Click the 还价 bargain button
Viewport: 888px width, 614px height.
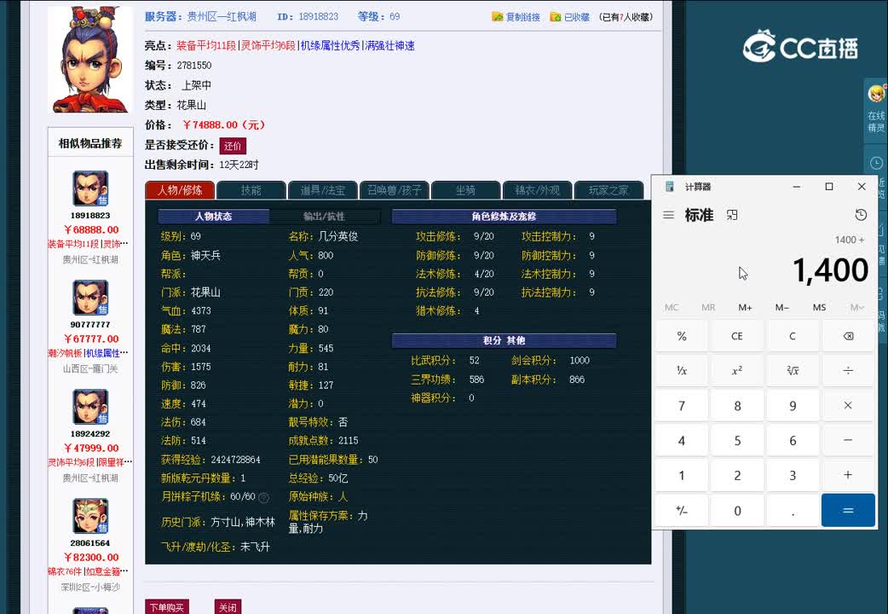233,146
